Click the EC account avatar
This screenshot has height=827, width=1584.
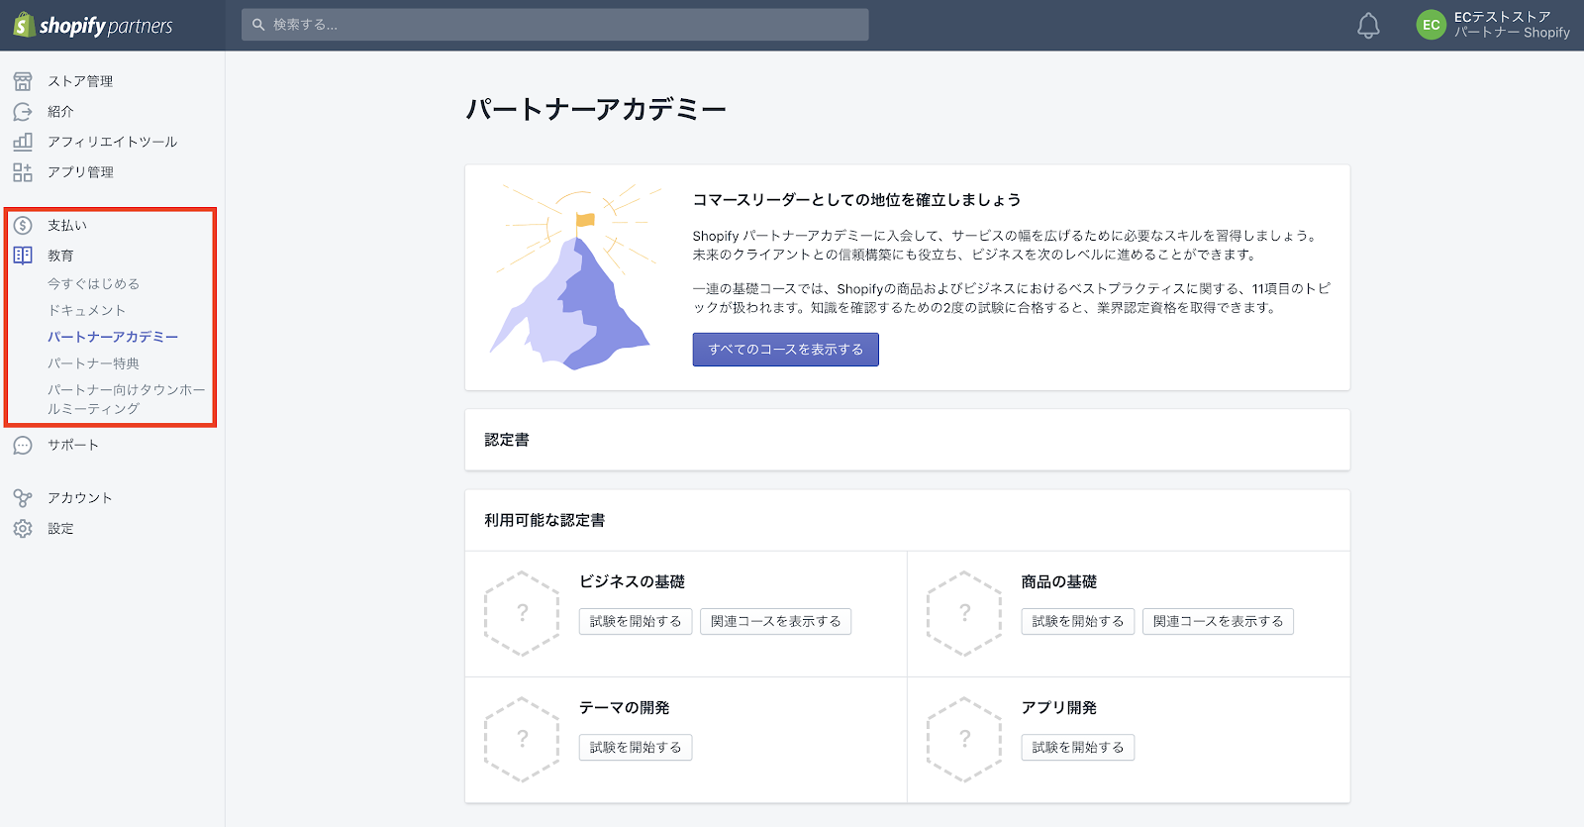1431,25
